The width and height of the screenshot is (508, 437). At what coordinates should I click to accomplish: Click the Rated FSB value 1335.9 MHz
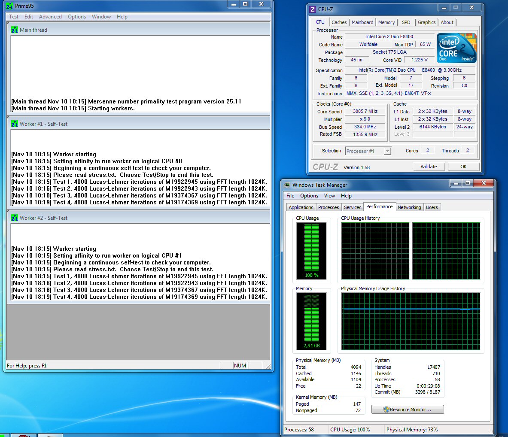[x=365, y=134]
